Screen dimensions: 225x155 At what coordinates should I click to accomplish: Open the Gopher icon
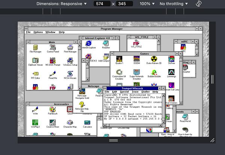coord(186,69)
